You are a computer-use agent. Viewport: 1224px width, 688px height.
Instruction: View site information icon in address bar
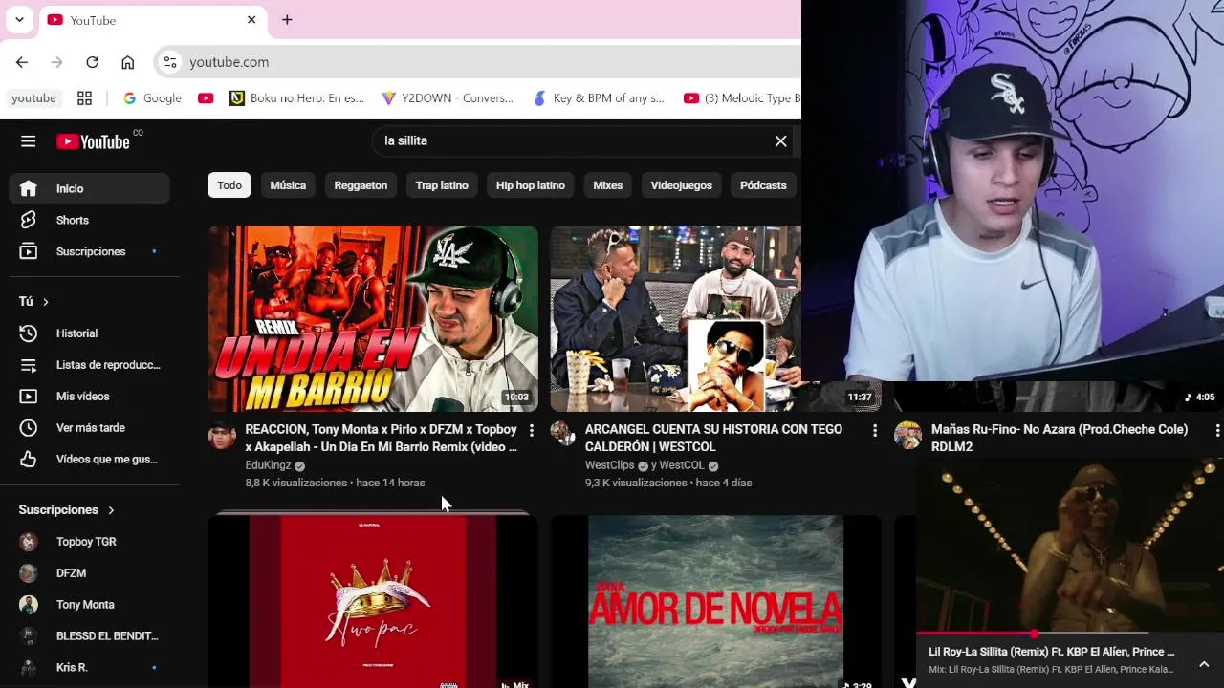click(x=169, y=62)
